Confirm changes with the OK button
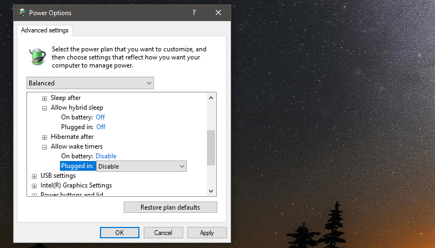Screen dimensions: 435x248 point(119,232)
